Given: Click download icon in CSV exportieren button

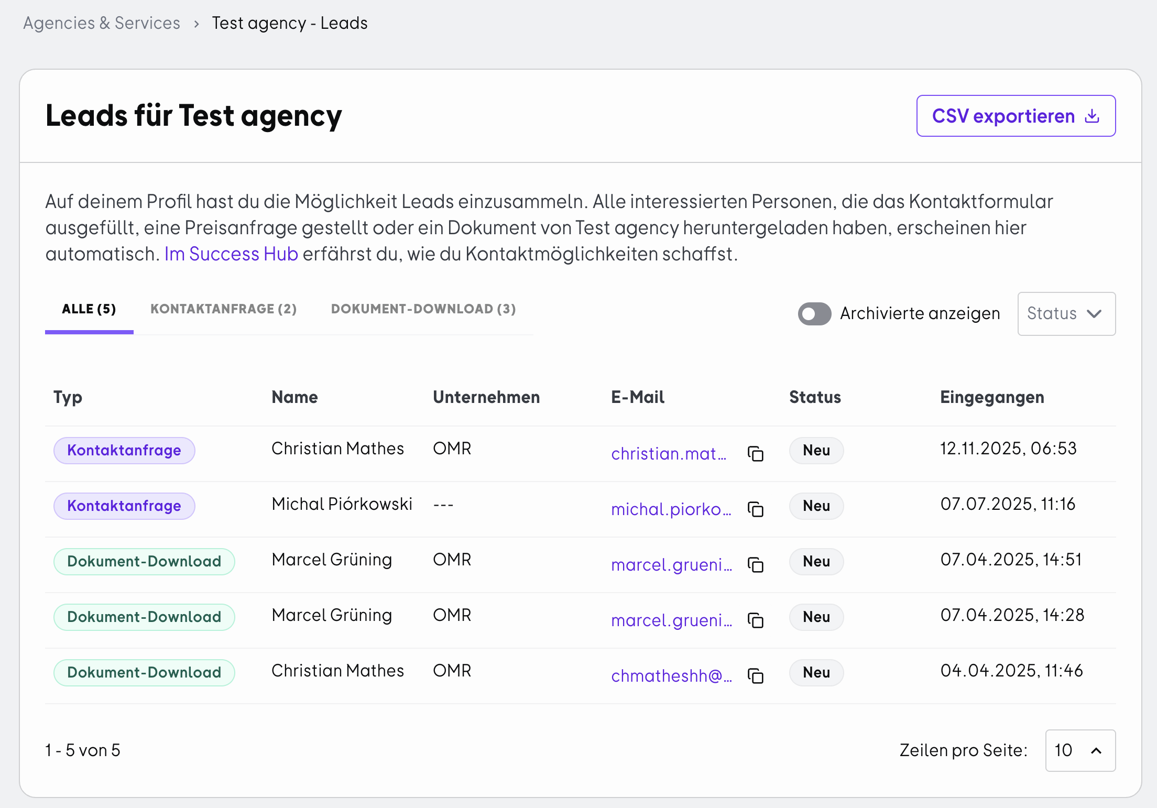Looking at the screenshot, I should coord(1092,116).
